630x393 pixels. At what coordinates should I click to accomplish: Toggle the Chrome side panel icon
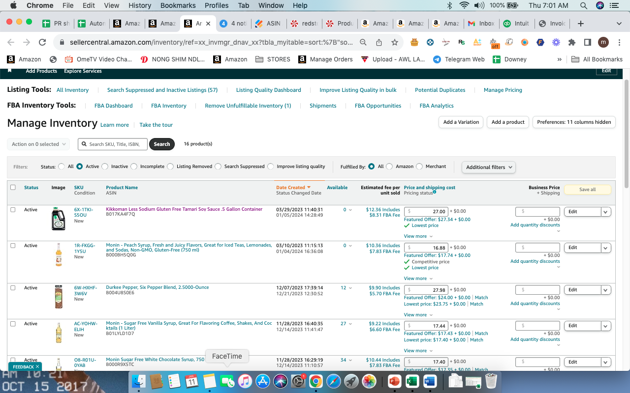coord(588,42)
